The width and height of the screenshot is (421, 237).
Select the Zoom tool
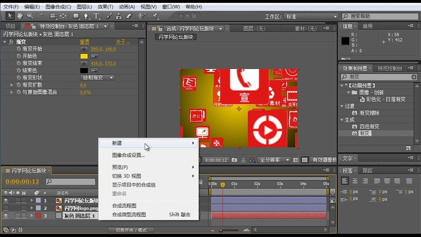tap(30, 16)
